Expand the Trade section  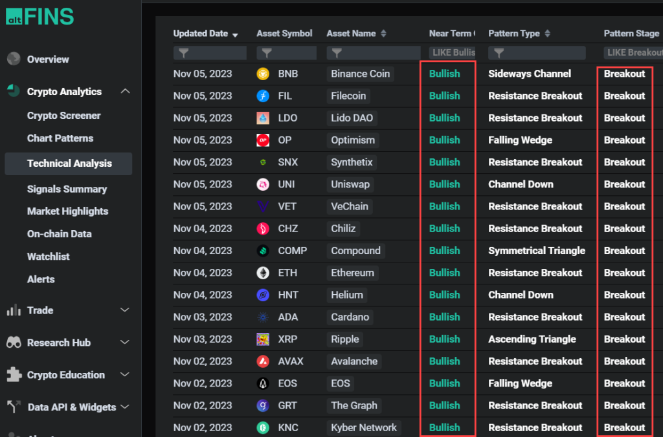coord(125,310)
